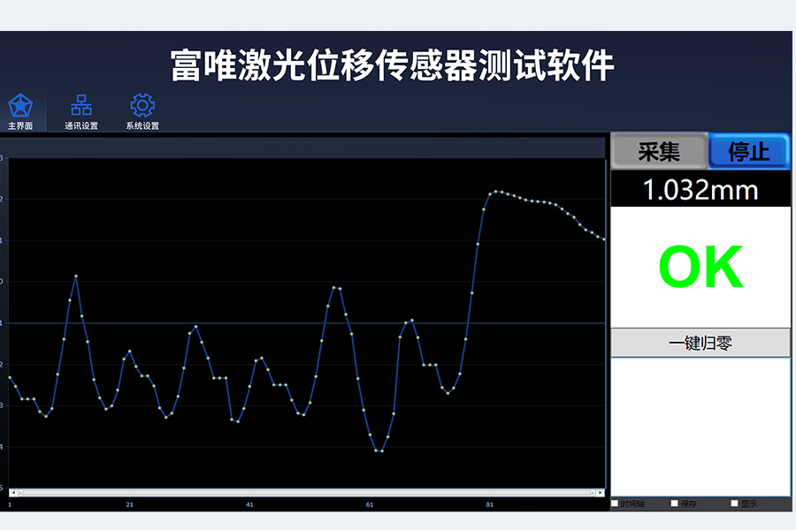Image resolution: width=796 pixels, height=530 pixels.
Task: Tick the 保存 save checkbox
Action: pos(675,503)
